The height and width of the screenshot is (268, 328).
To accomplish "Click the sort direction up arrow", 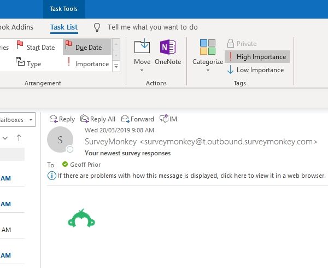I will [x=19, y=138].
